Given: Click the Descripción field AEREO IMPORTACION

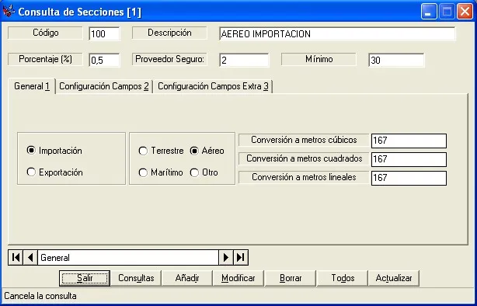Looking at the screenshot, I should point(337,33).
